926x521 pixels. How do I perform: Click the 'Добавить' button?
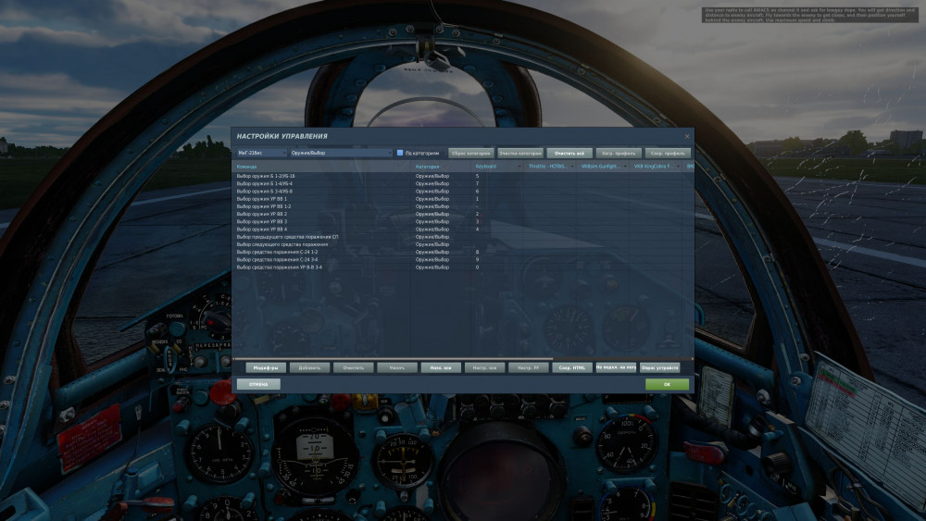pos(309,367)
